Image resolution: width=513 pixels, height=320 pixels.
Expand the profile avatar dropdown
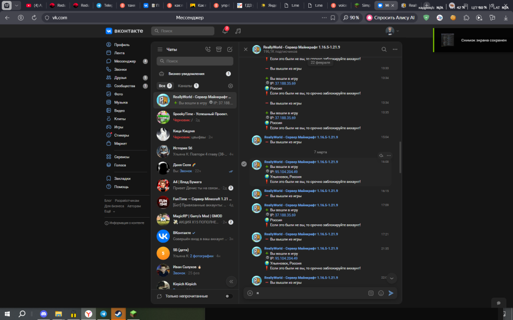pyautogui.click(x=392, y=31)
